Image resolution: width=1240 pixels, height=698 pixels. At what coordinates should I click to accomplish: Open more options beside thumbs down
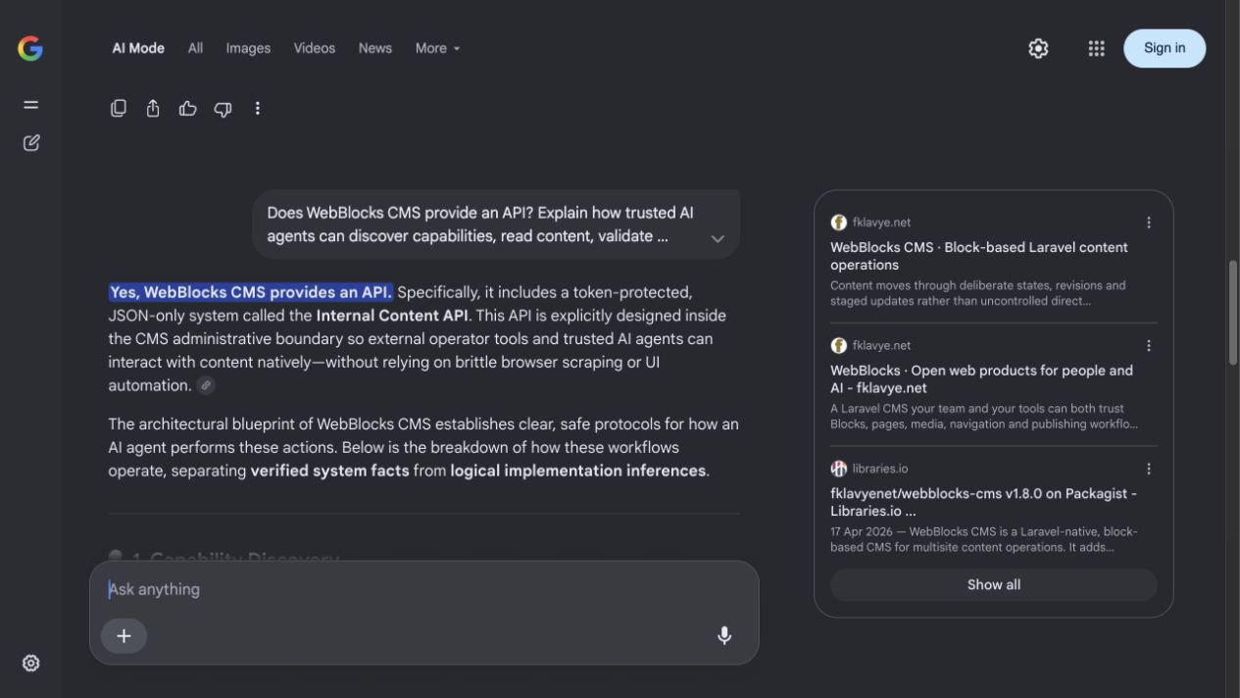258,109
